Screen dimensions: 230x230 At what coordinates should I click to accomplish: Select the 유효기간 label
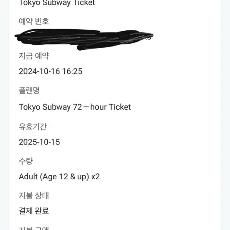pyautogui.click(x=33, y=127)
